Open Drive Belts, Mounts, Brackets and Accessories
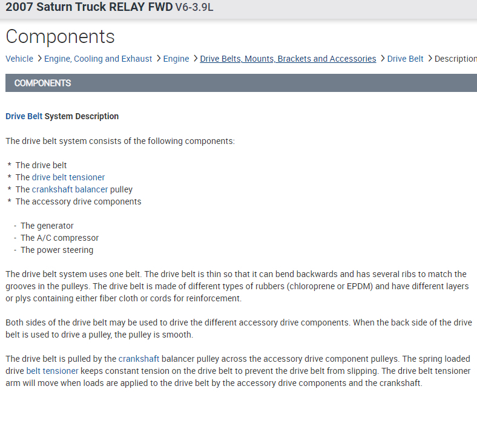Screen dimensions: 477x435 click(x=288, y=59)
